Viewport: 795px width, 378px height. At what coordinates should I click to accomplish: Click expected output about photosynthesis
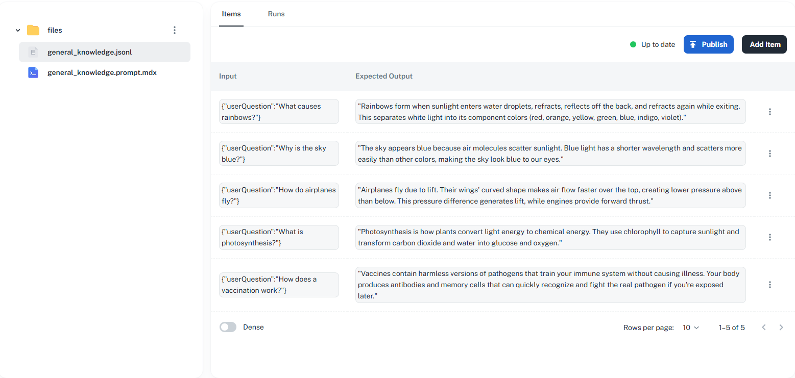point(550,237)
